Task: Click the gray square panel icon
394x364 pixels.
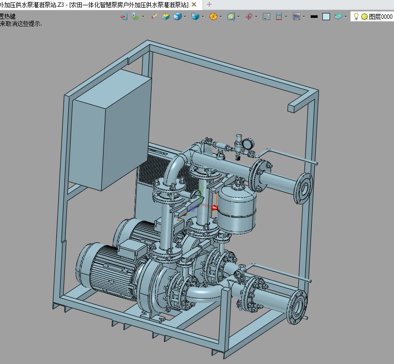Action: pyautogui.click(x=267, y=16)
